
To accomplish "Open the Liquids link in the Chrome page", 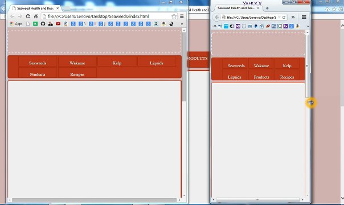I will click(157, 63).
